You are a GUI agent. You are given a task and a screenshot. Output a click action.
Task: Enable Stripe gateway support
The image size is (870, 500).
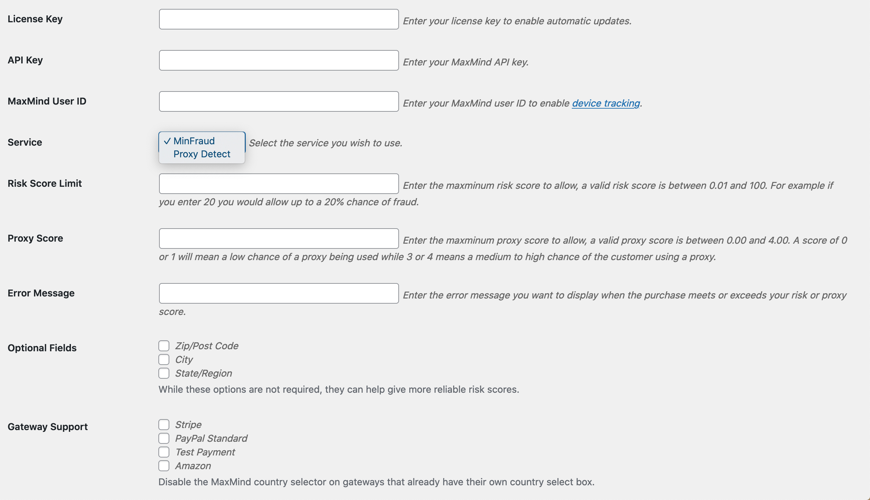(164, 425)
